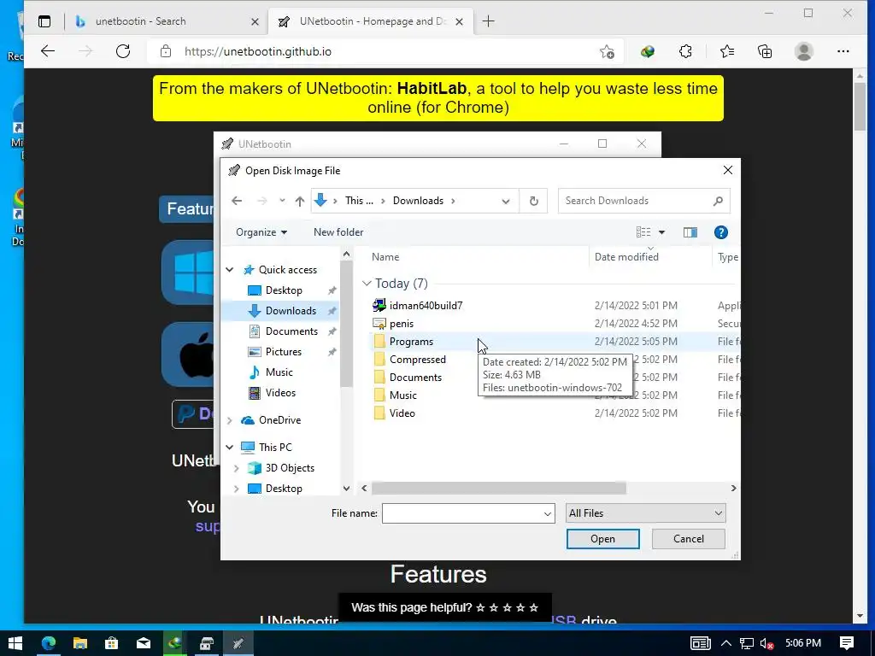Screen dimensions: 875x656
Task: Select the Compressed folder
Action: tap(417, 360)
